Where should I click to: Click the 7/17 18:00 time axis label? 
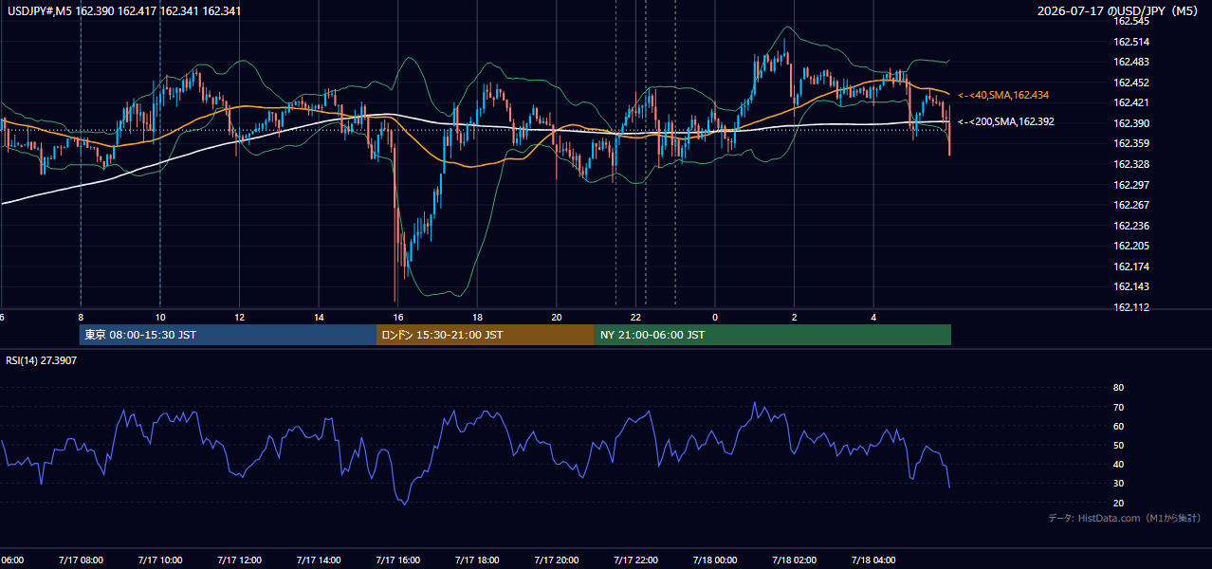[477, 560]
